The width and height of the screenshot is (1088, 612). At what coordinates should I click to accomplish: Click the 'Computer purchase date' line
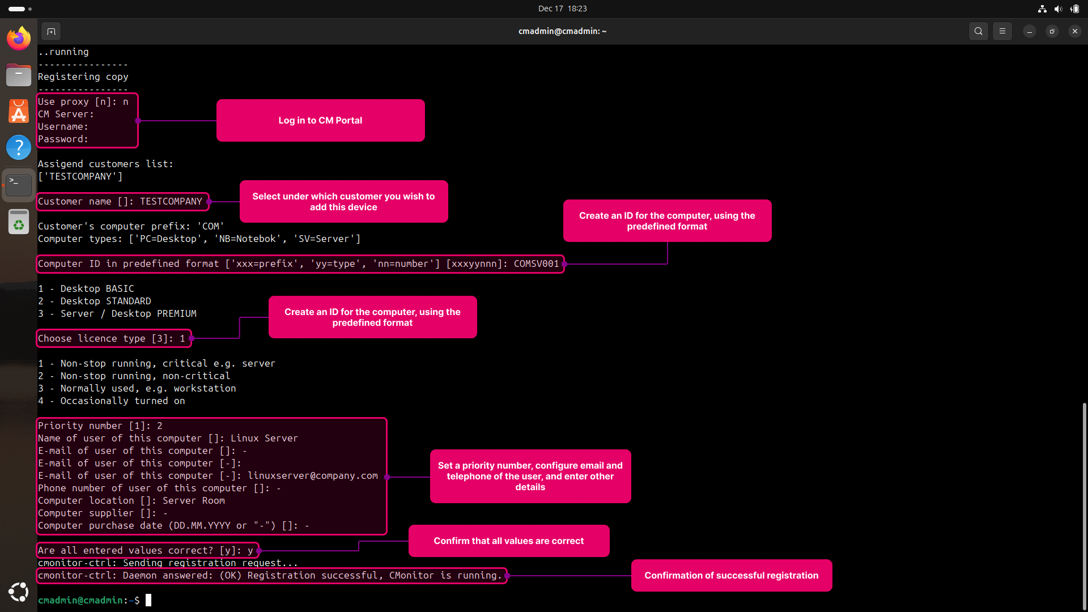pyautogui.click(x=174, y=525)
